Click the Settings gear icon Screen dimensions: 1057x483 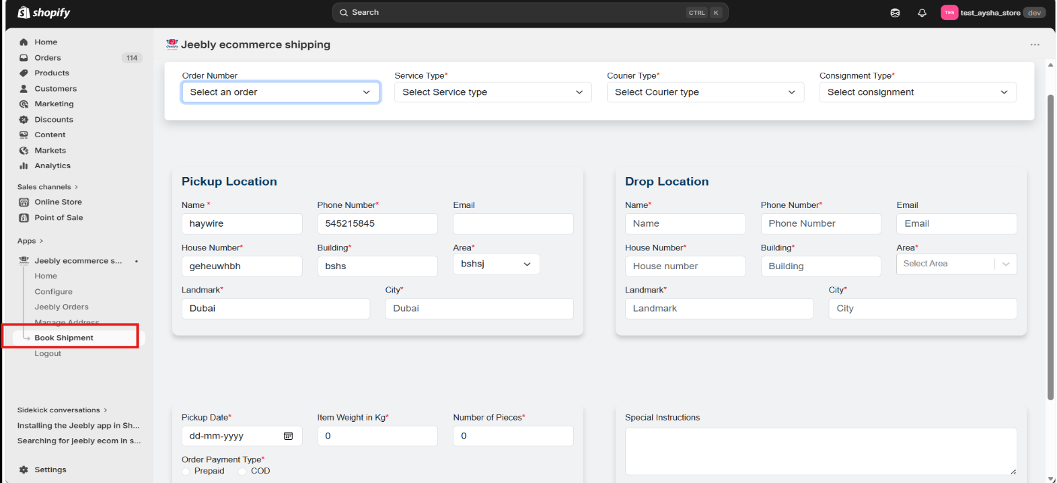pyautogui.click(x=24, y=470)
